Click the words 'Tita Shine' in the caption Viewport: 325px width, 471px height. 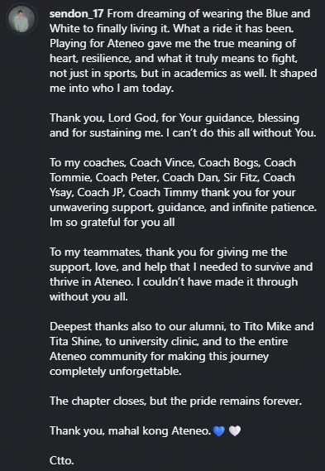click(74, 342)
